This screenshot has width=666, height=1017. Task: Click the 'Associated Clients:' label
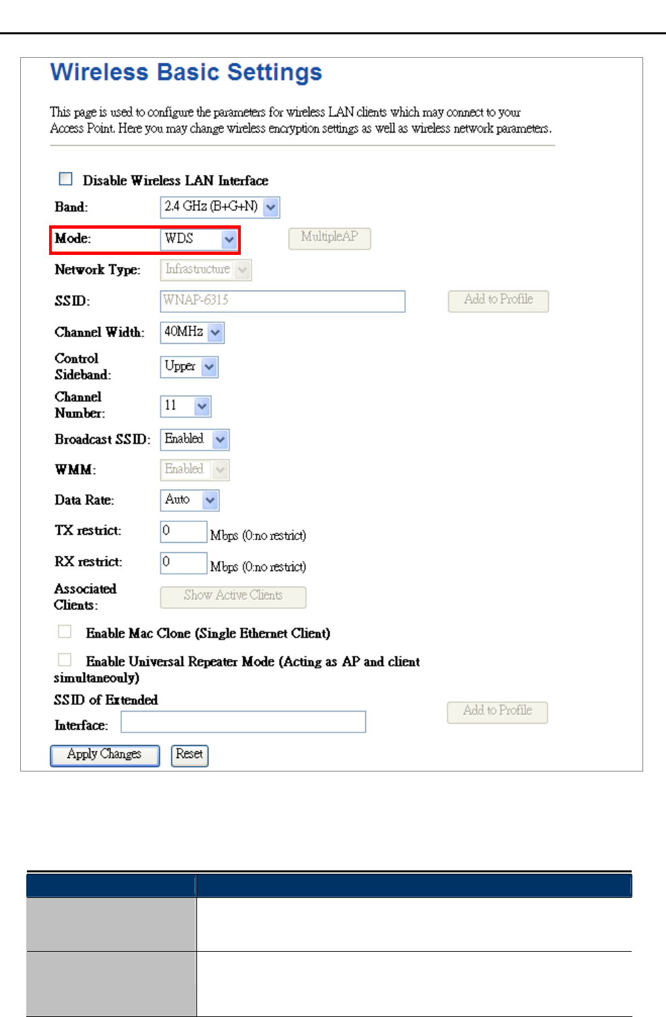[85, 597]
